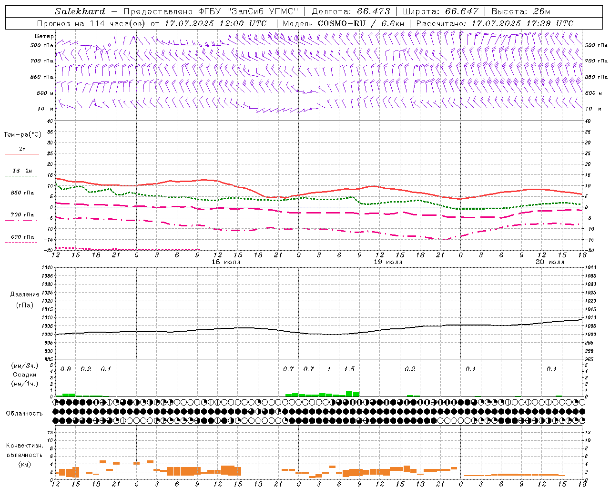Select the computed time Рассчитано: 17.07.2025 17:39 UTC

495,23
